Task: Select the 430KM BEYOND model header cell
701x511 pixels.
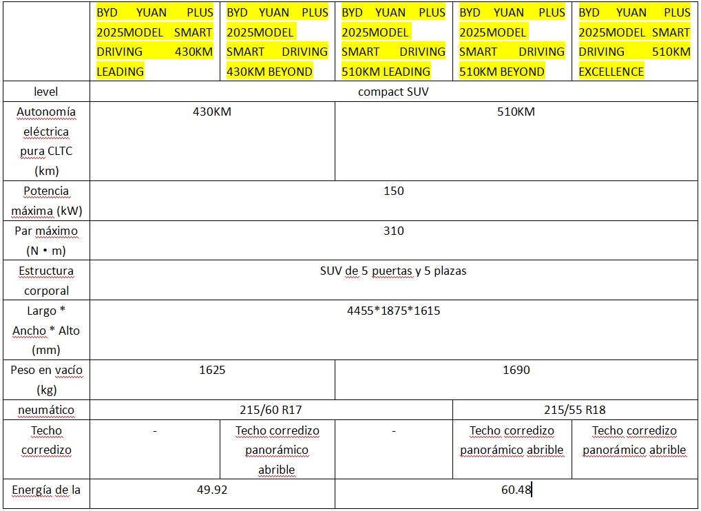Action: (277, 42)
